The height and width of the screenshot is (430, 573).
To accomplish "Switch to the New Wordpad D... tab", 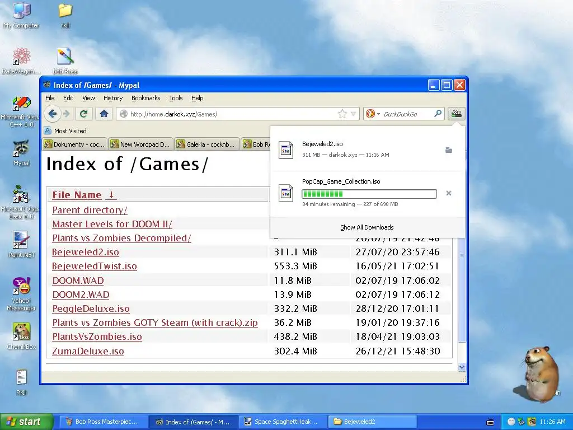I will pos(140,144).
